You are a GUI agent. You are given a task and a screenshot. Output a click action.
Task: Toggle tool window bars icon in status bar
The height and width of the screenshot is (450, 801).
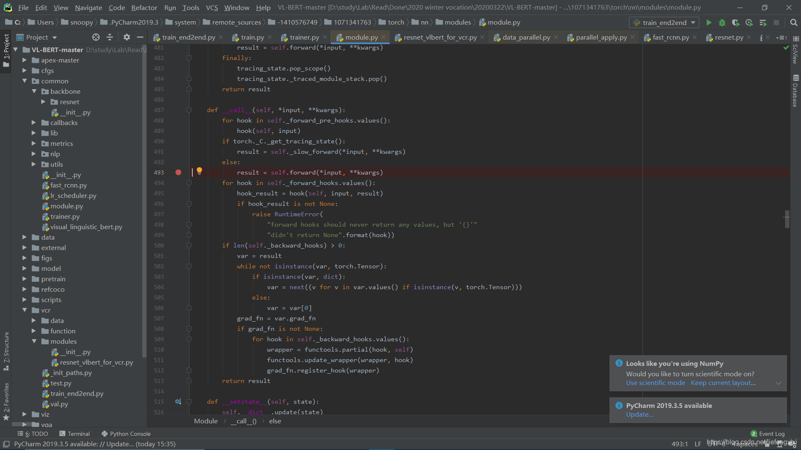click(x=6, y=444)
